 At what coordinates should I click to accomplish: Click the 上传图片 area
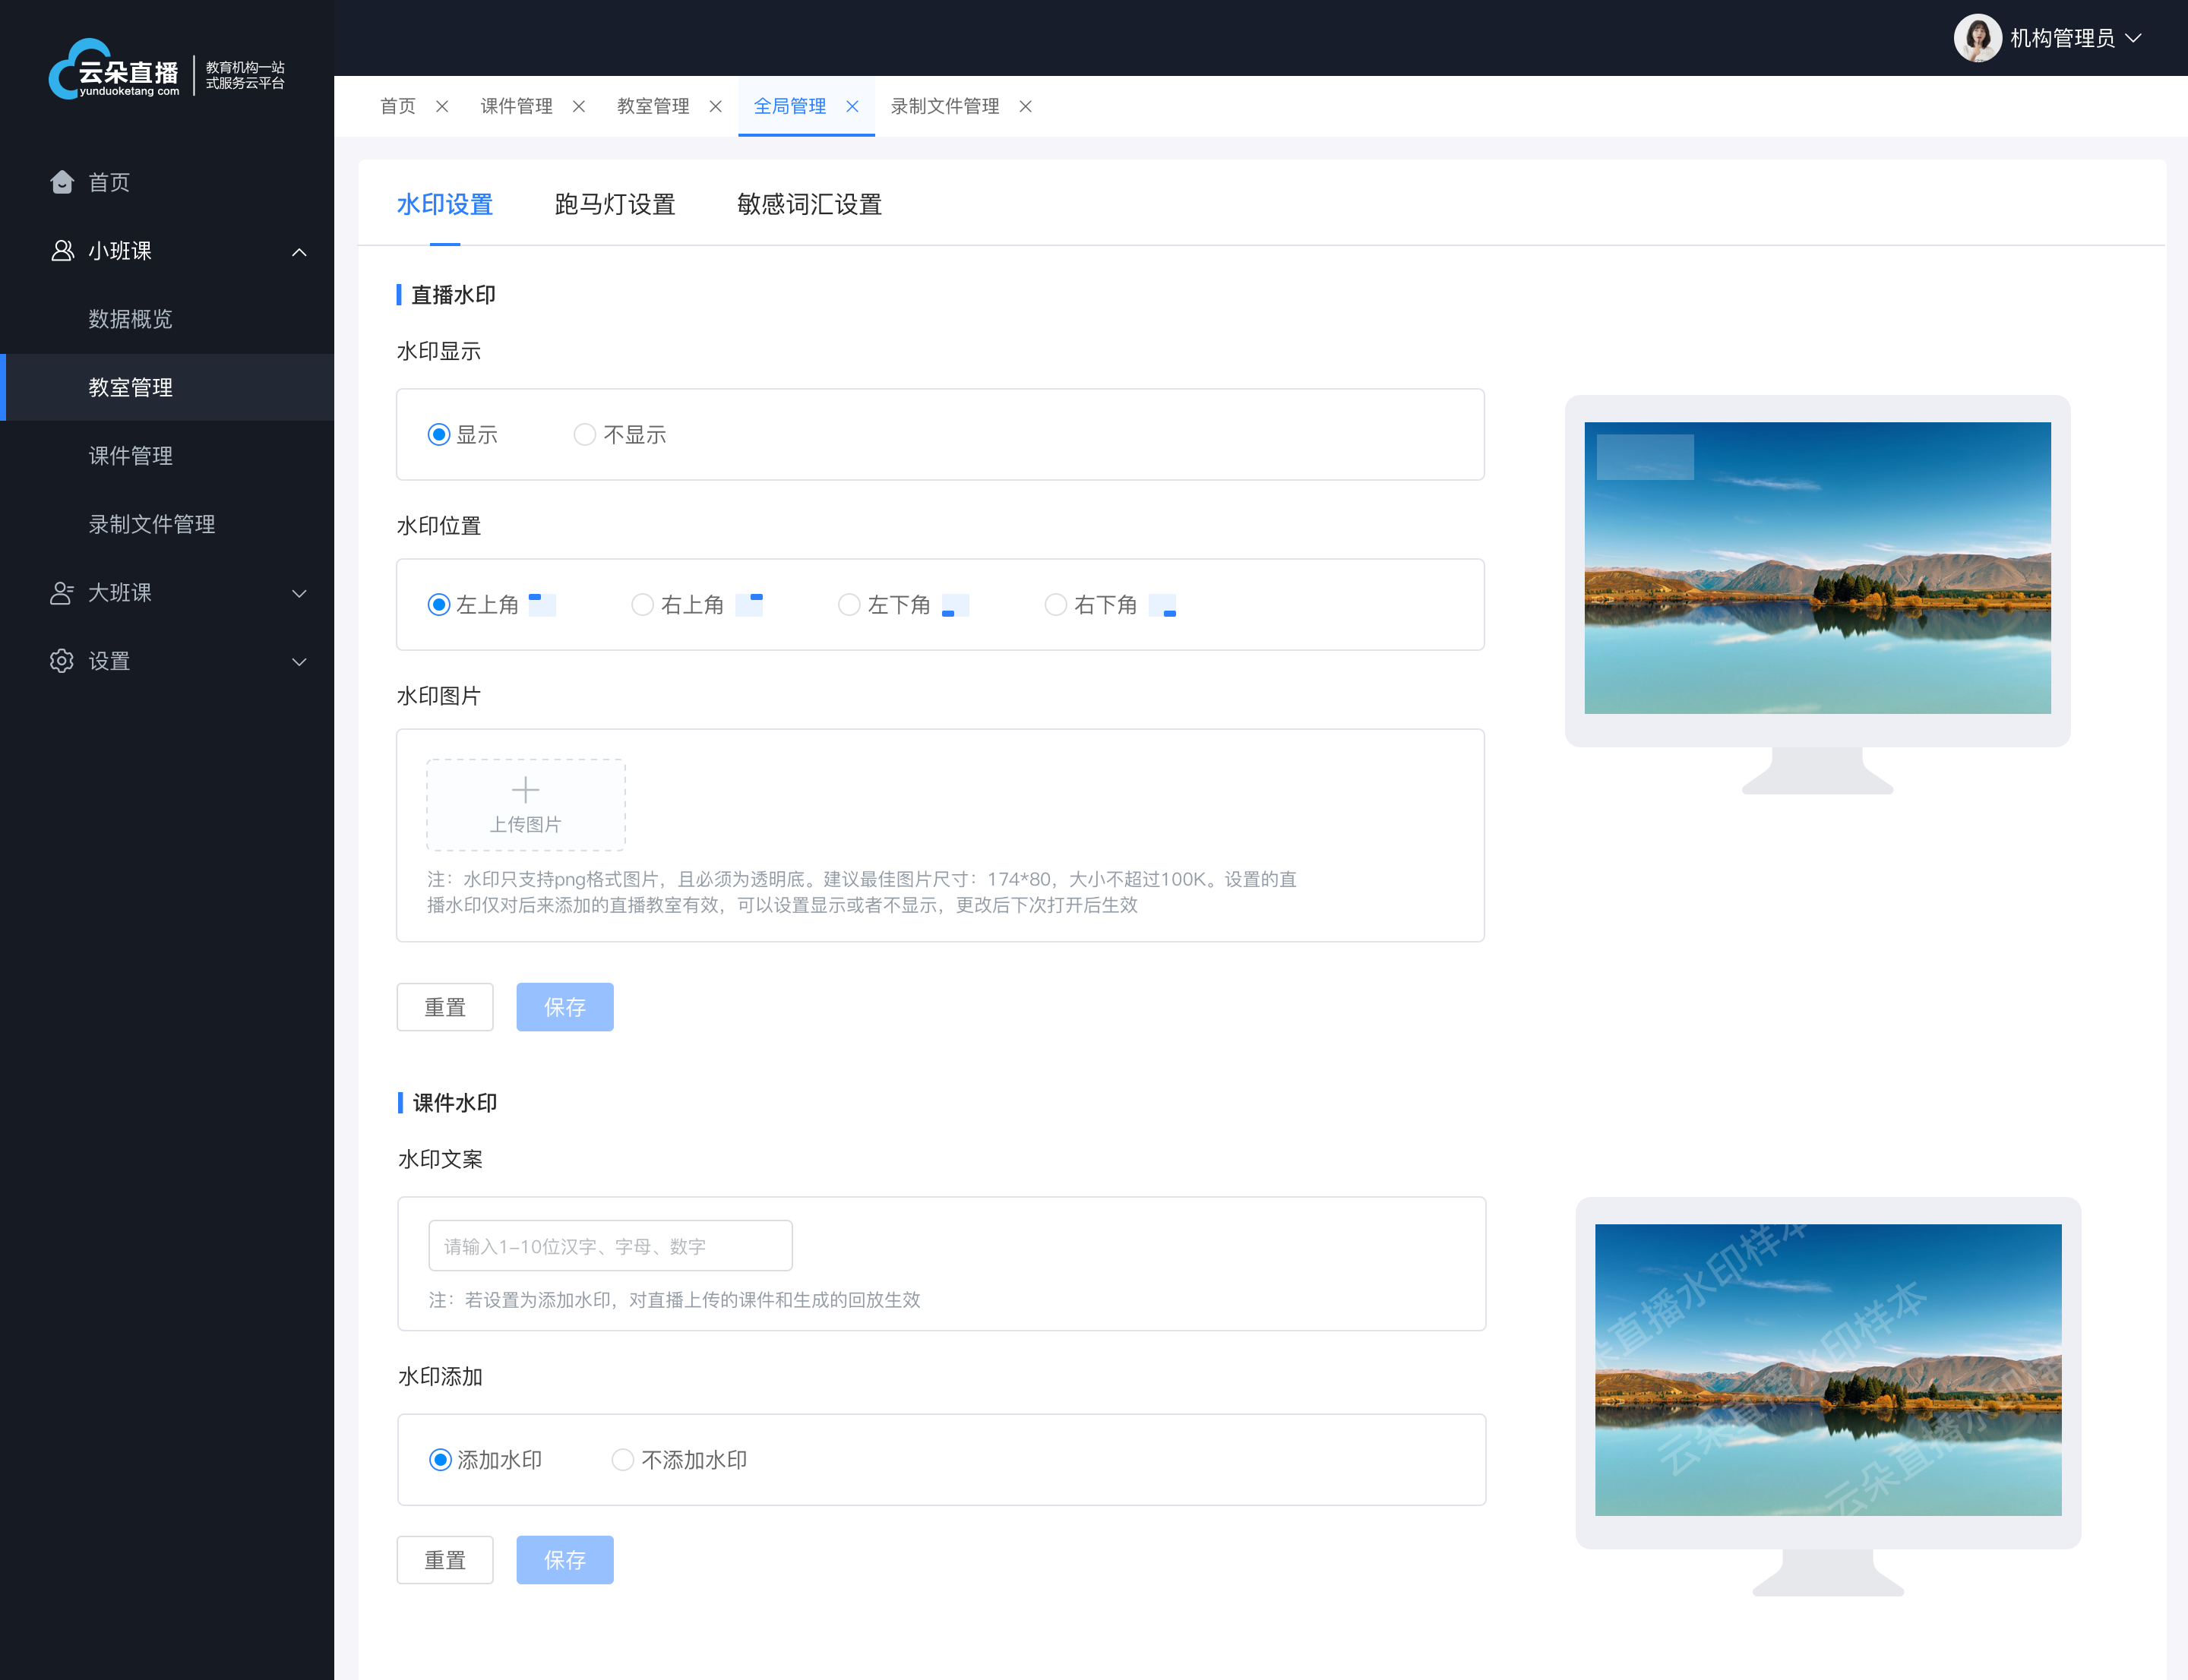(x=524, y=803)
